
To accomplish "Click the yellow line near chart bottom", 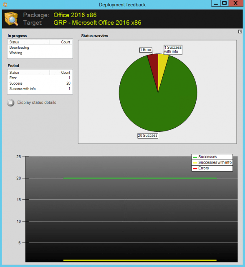I will click(140, 260).
